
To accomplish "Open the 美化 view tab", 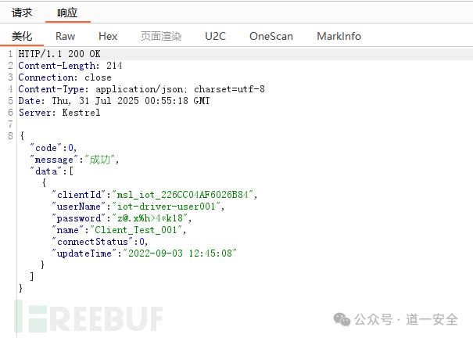I will coord(22,36).
